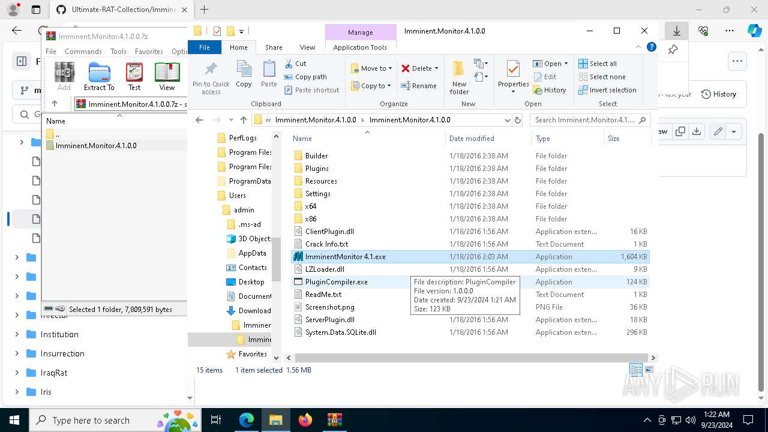
Task: Select the Builder folder
Action: point(470,156)
